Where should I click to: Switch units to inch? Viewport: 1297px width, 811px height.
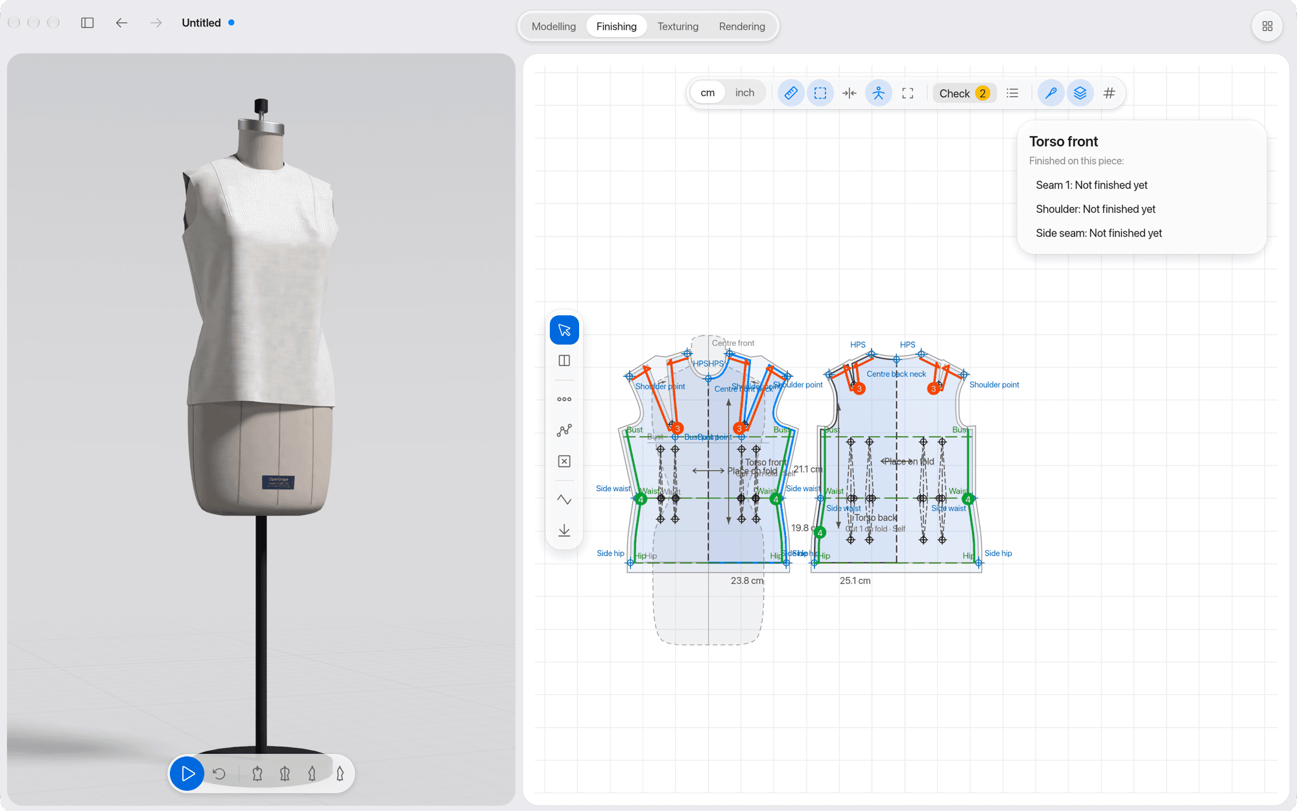click(744, 93)
